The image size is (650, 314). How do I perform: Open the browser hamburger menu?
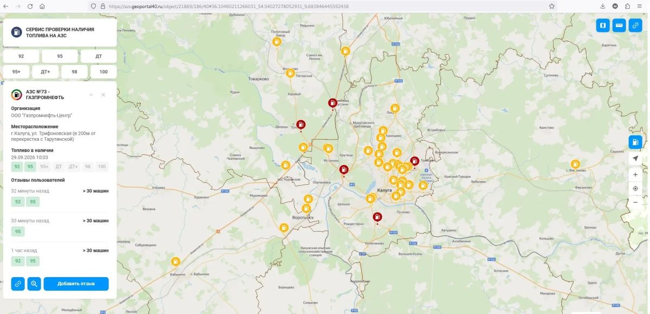[641, 6]
